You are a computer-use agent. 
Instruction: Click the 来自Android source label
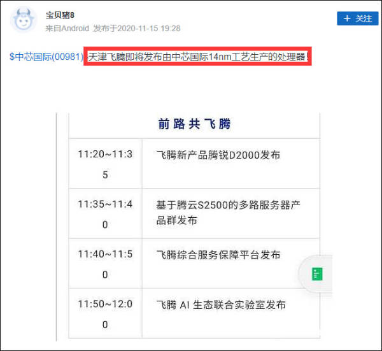67,29
